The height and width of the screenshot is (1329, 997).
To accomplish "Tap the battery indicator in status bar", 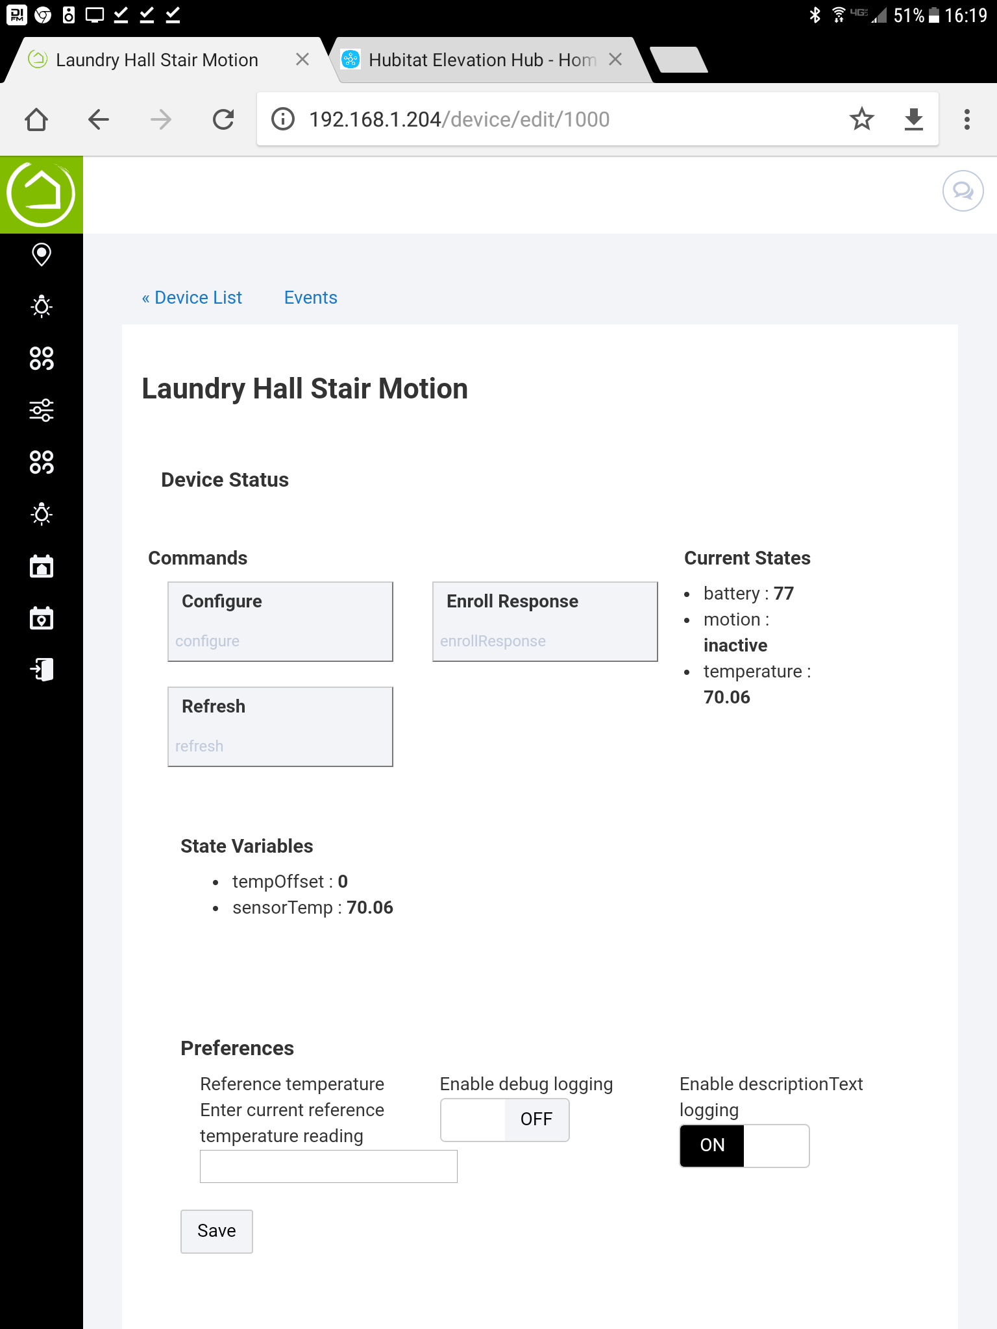I will click(x=934, y=15).
